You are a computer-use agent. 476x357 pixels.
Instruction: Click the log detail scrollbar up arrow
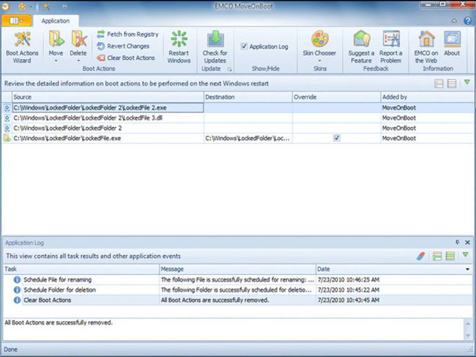pyautogui.click(x=468, y=323)
